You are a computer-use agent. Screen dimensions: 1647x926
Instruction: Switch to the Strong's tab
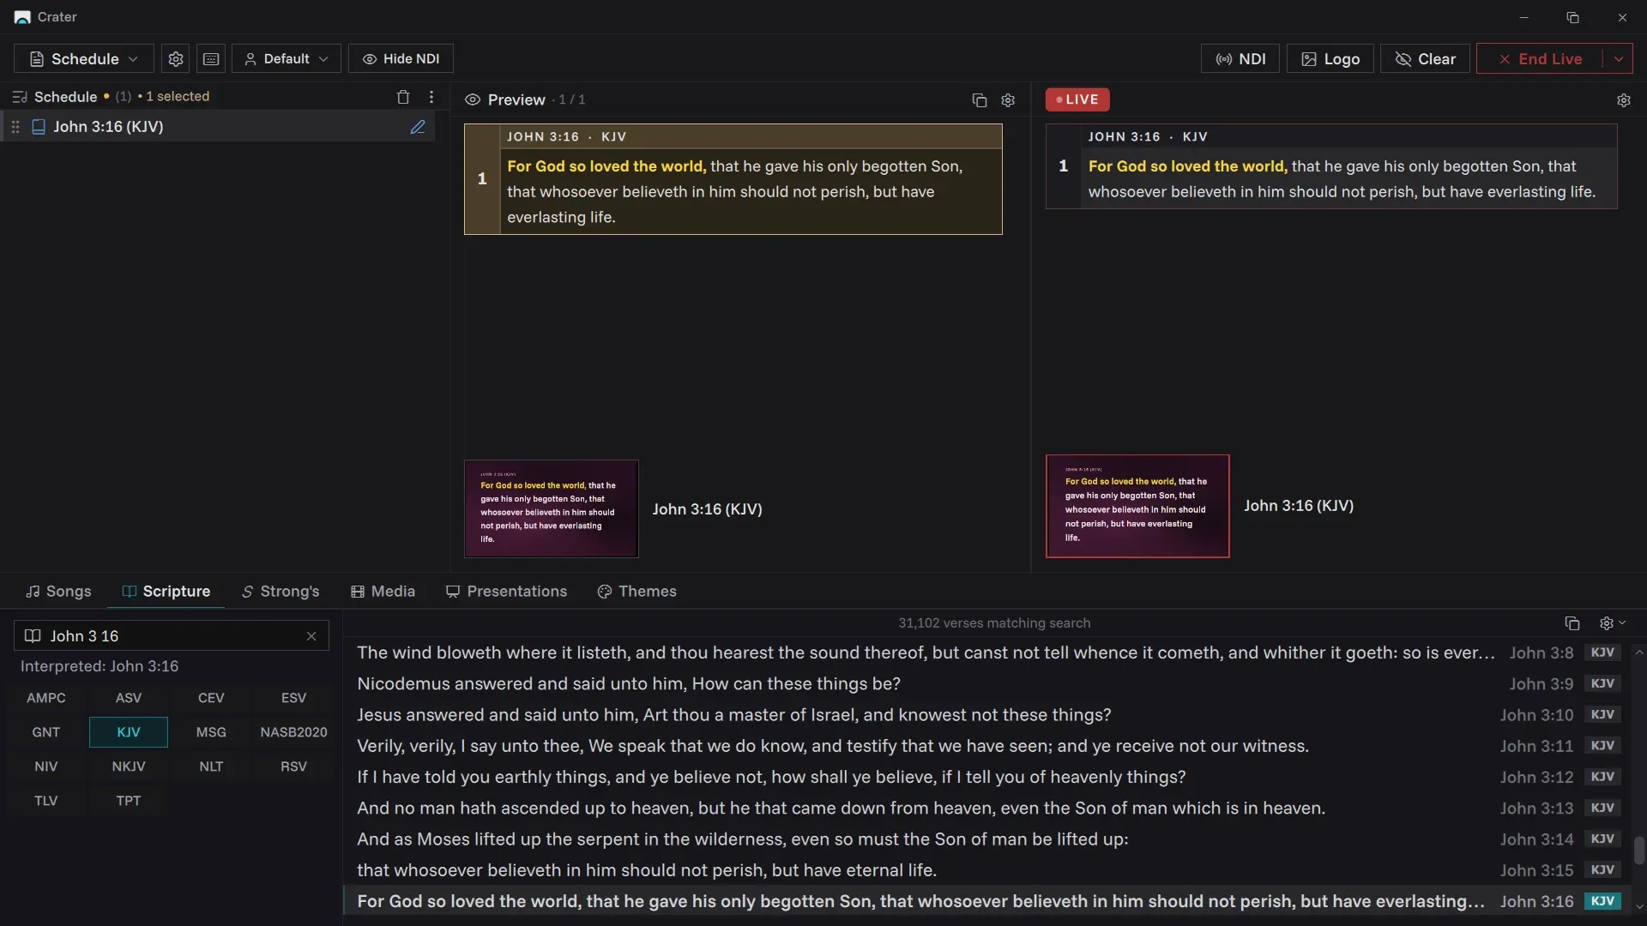pyautogui.click(x=281, y=592)
